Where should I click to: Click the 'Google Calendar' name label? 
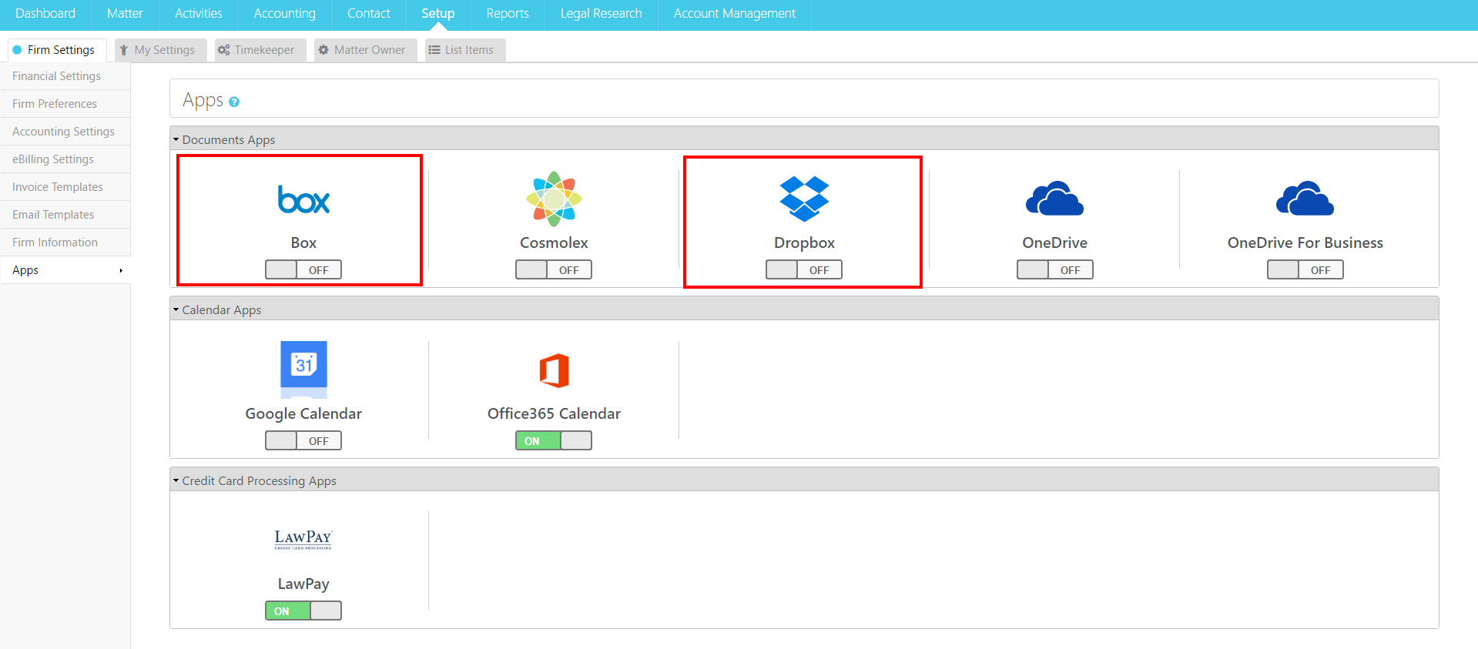tap(303, 413)
